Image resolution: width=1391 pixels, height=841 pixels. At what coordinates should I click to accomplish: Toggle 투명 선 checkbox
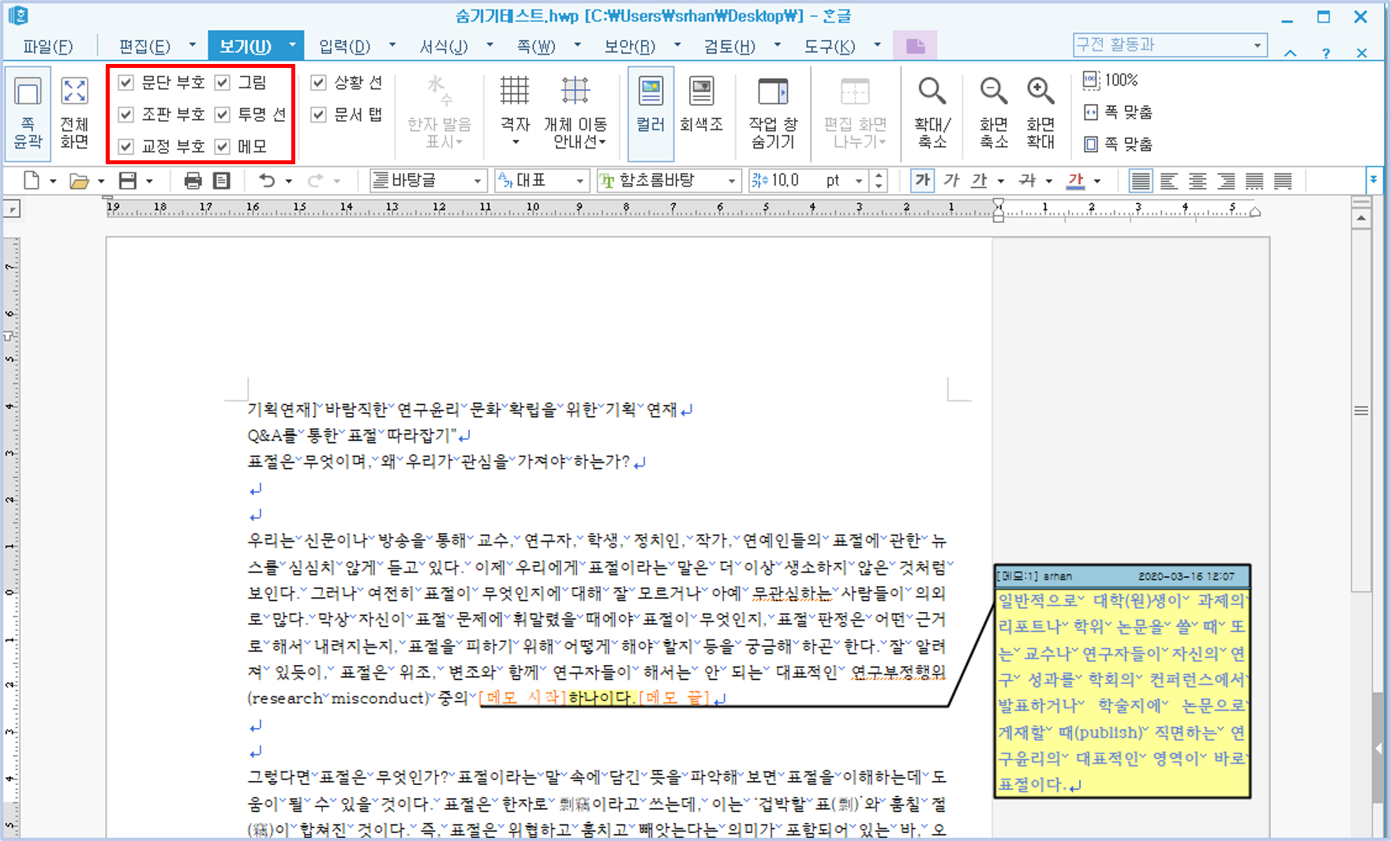(223, 115)
